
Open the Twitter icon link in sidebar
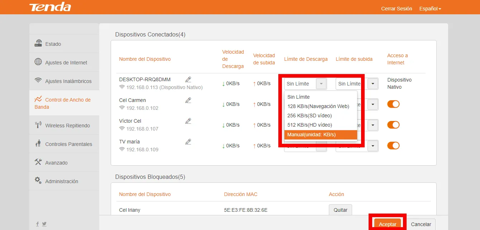point(44,224)
